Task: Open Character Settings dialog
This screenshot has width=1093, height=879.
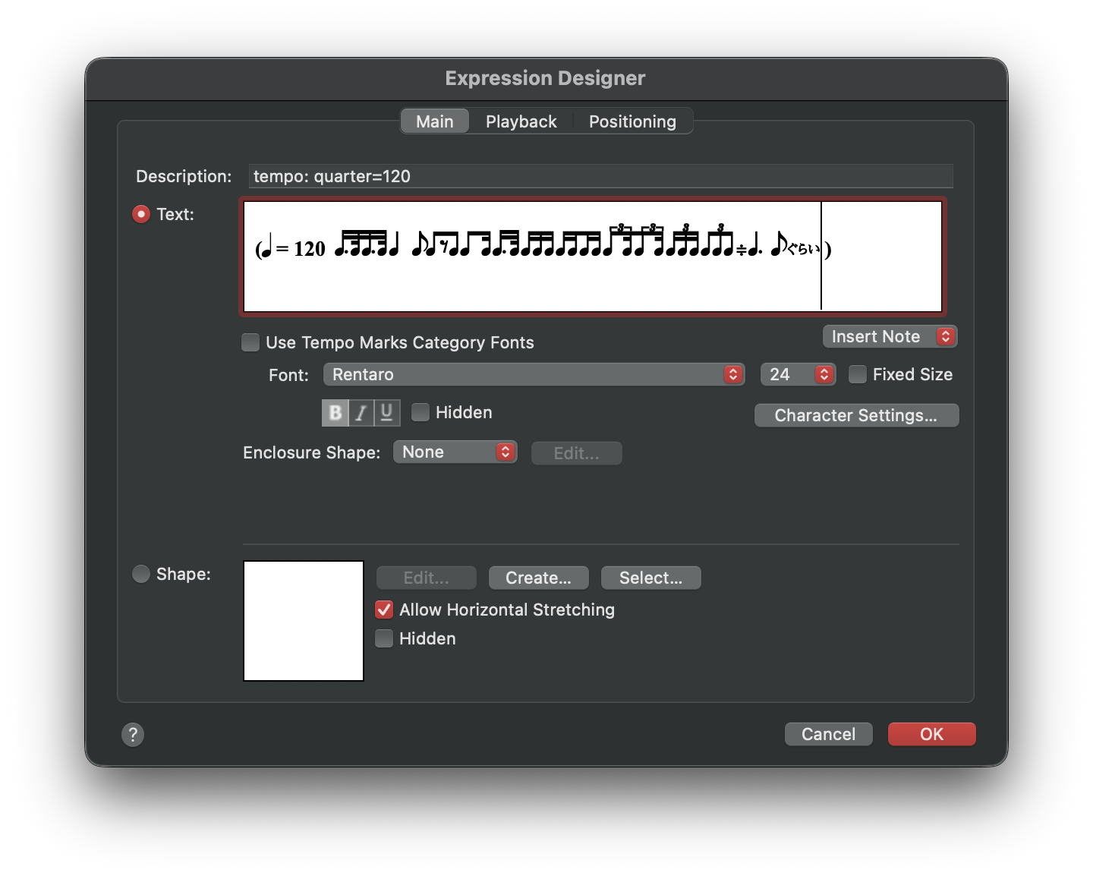Action: click(x=856, y=416)
